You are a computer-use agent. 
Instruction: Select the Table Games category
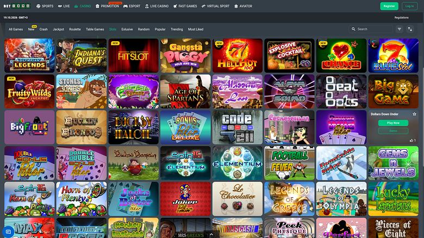pos(95,29)
